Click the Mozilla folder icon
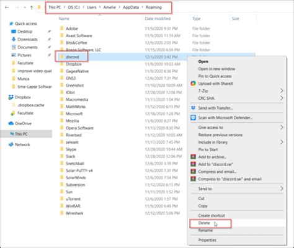Image resolution: width=294 pixels, height=248 pixels. tap(62, 120)
